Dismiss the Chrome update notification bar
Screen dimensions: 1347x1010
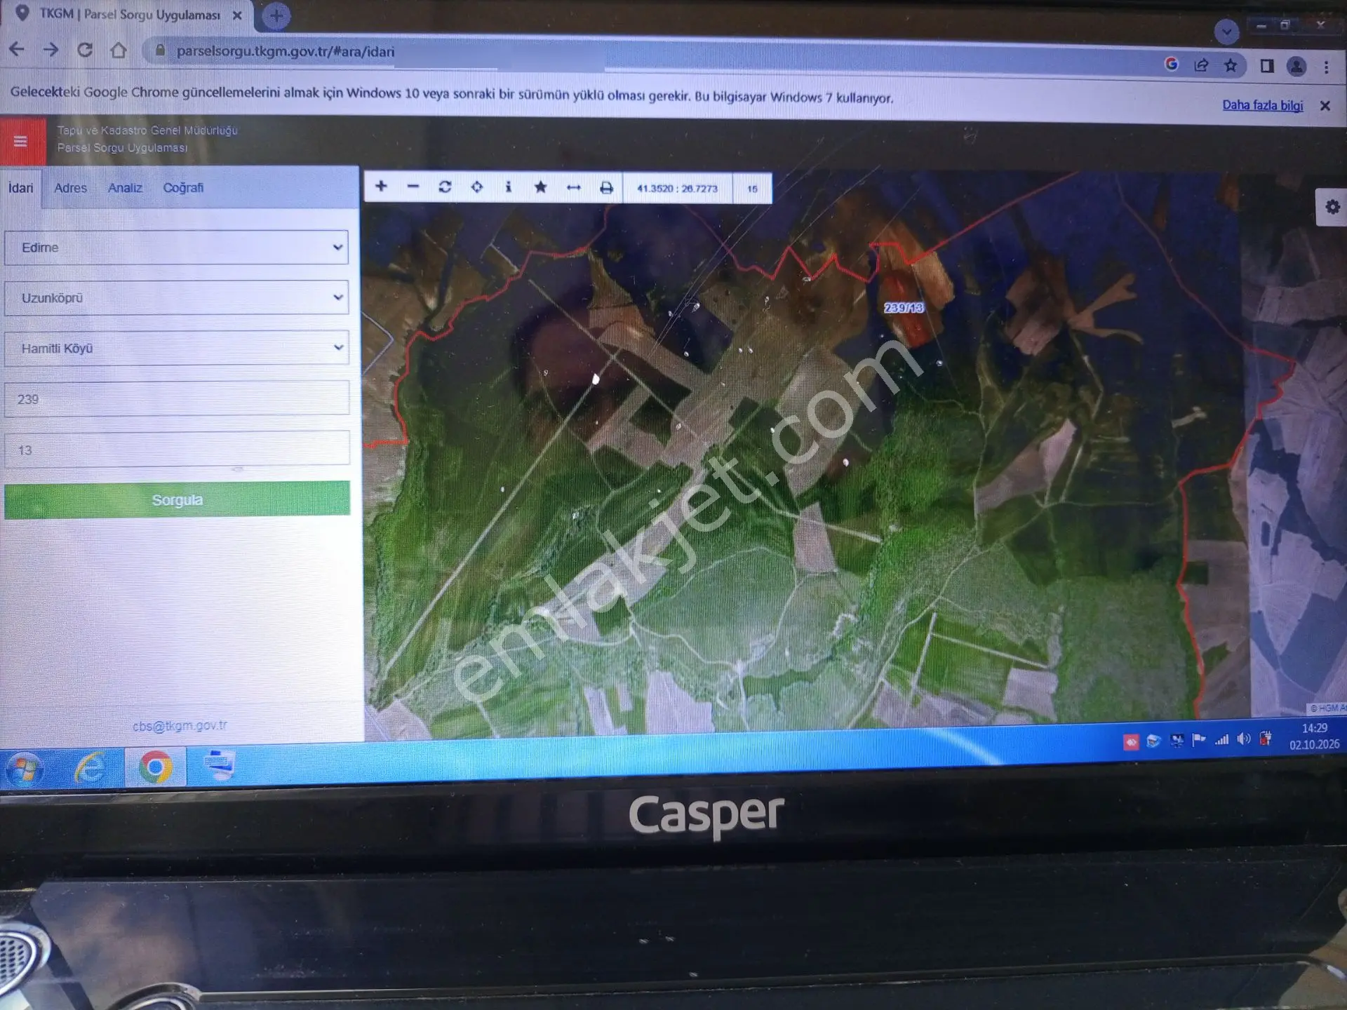pos(1325,106)
